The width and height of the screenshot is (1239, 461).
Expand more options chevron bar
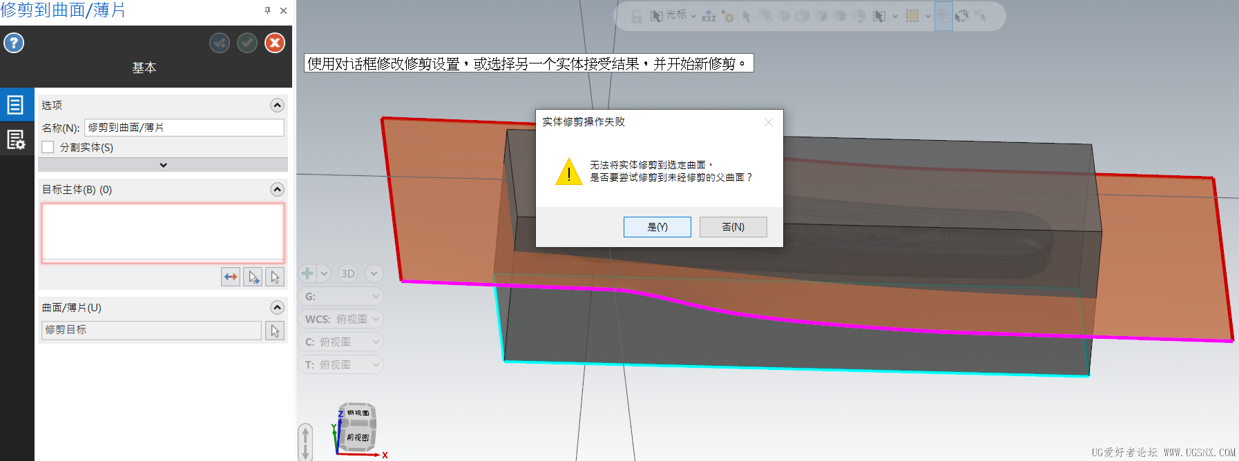coord(163,165)
